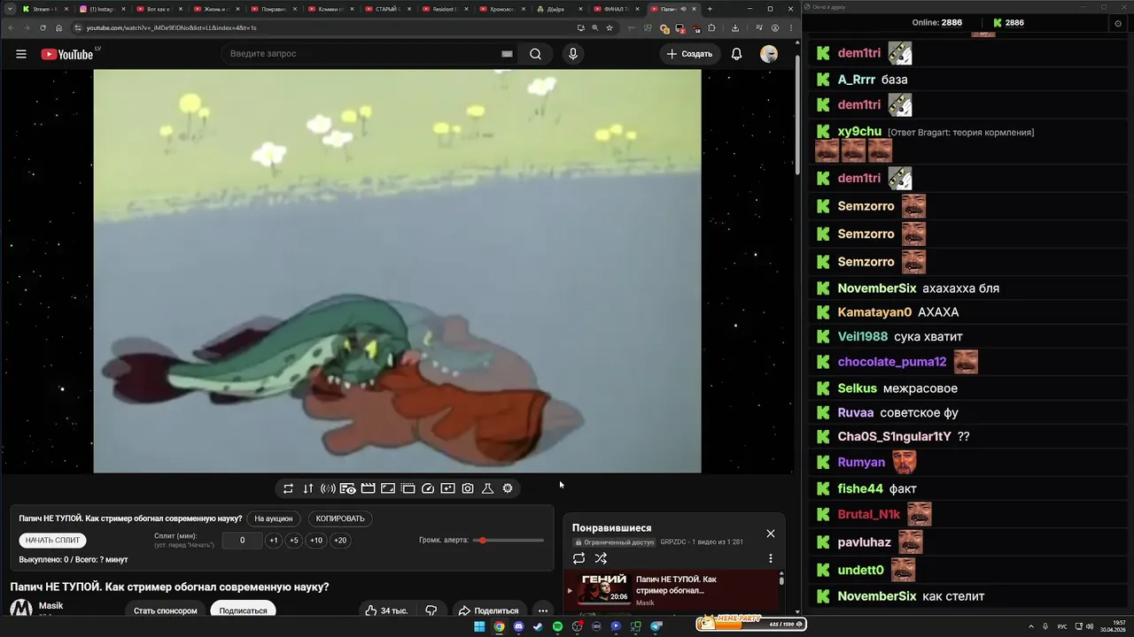This screenshot has height=637, width=1134.
Task: Click username Kamatayan0 in Kick chat
Action: pyautogui.click(x=874, y=312)
